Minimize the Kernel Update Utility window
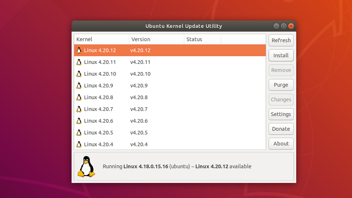Image resolution: width=352 pixels, height=198 pixels. pyautogui.click(x=276, y=26)
